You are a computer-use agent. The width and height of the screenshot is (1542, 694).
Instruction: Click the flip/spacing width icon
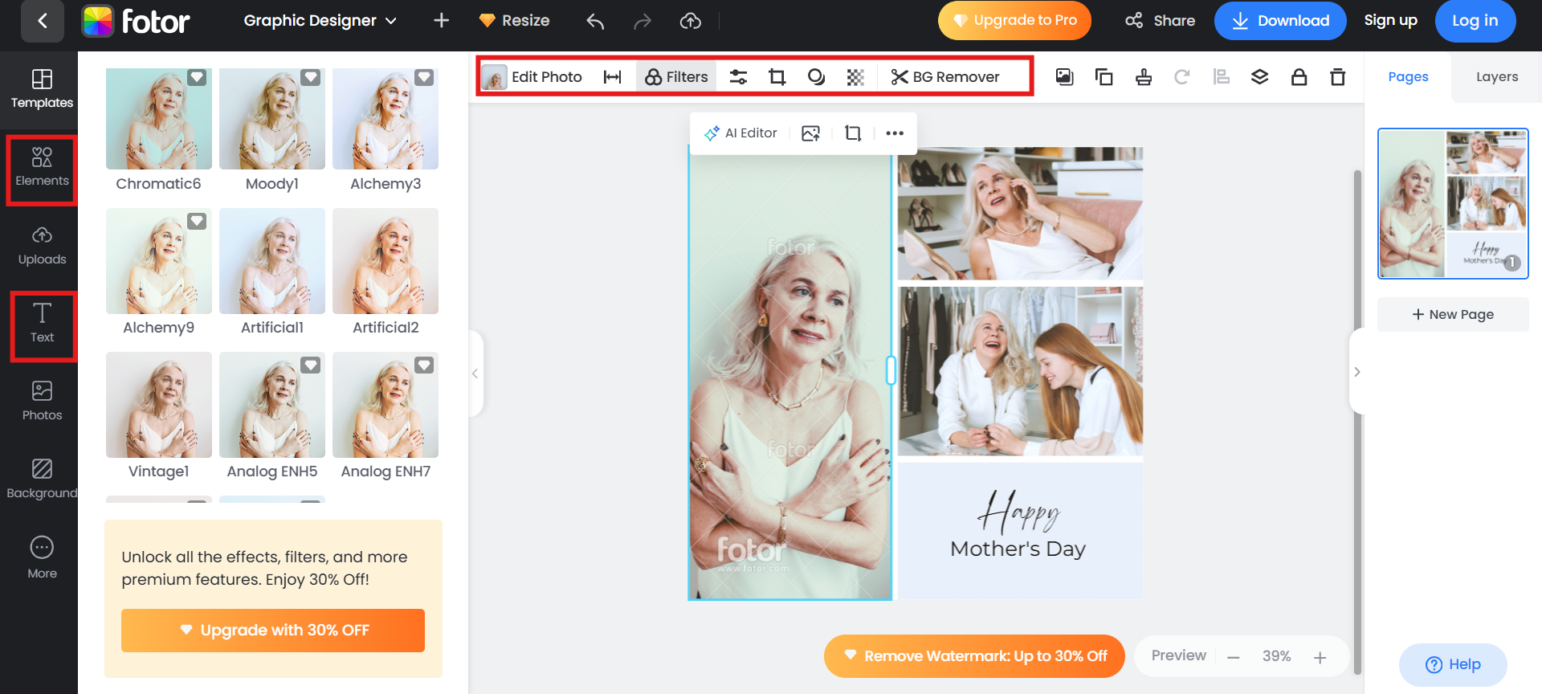pyautogui.click(x=613, y=77)
